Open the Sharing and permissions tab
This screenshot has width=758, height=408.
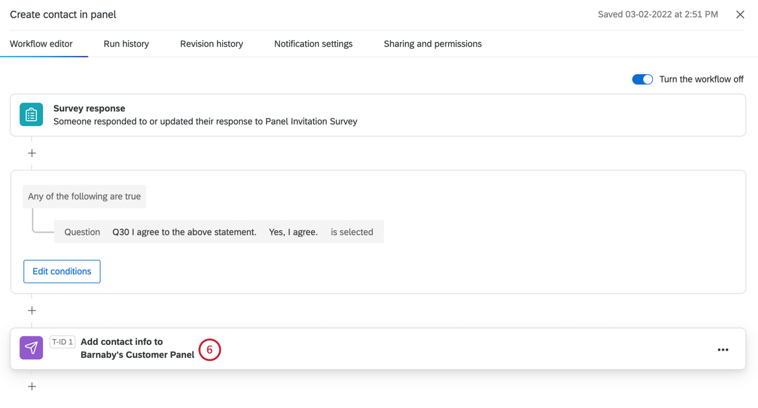[433, 44]
